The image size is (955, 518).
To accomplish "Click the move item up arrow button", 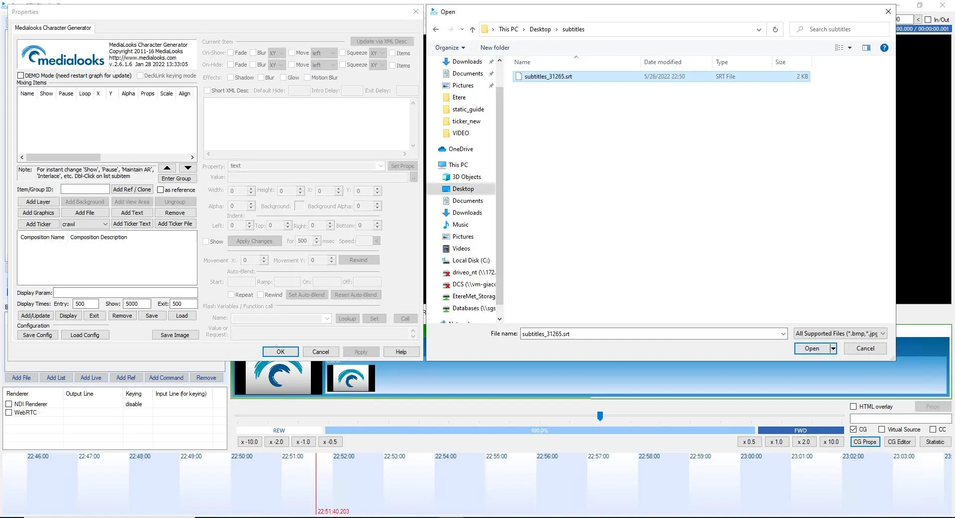I will (167, 168).
